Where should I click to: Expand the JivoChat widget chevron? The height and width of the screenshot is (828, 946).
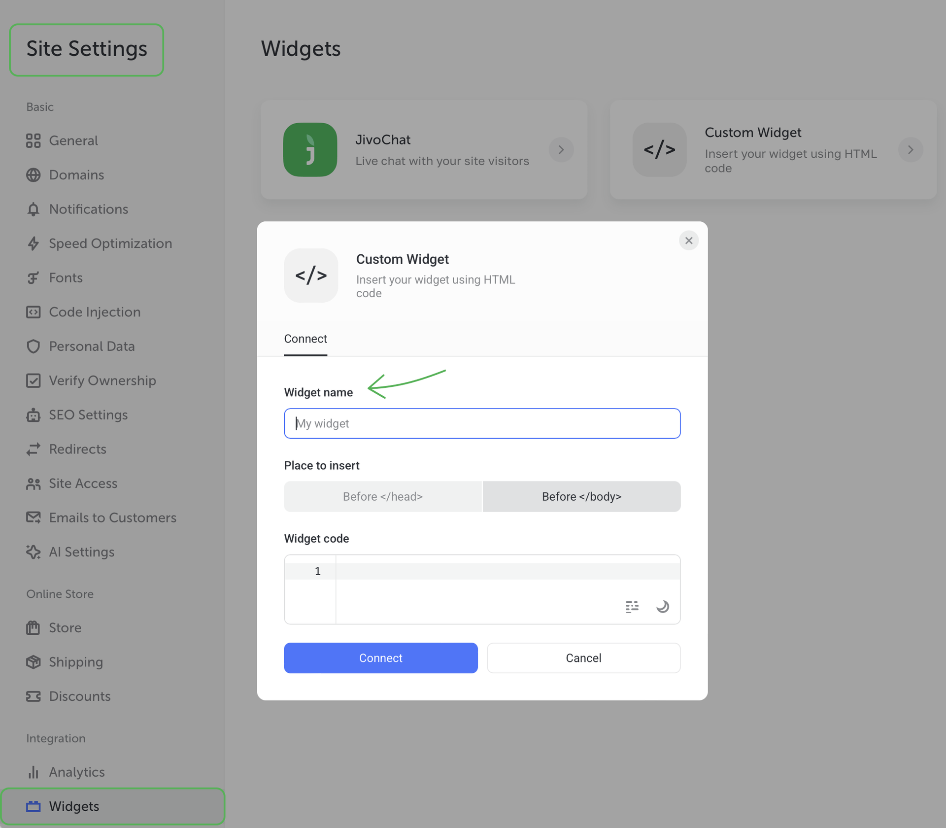click(561, 150)
